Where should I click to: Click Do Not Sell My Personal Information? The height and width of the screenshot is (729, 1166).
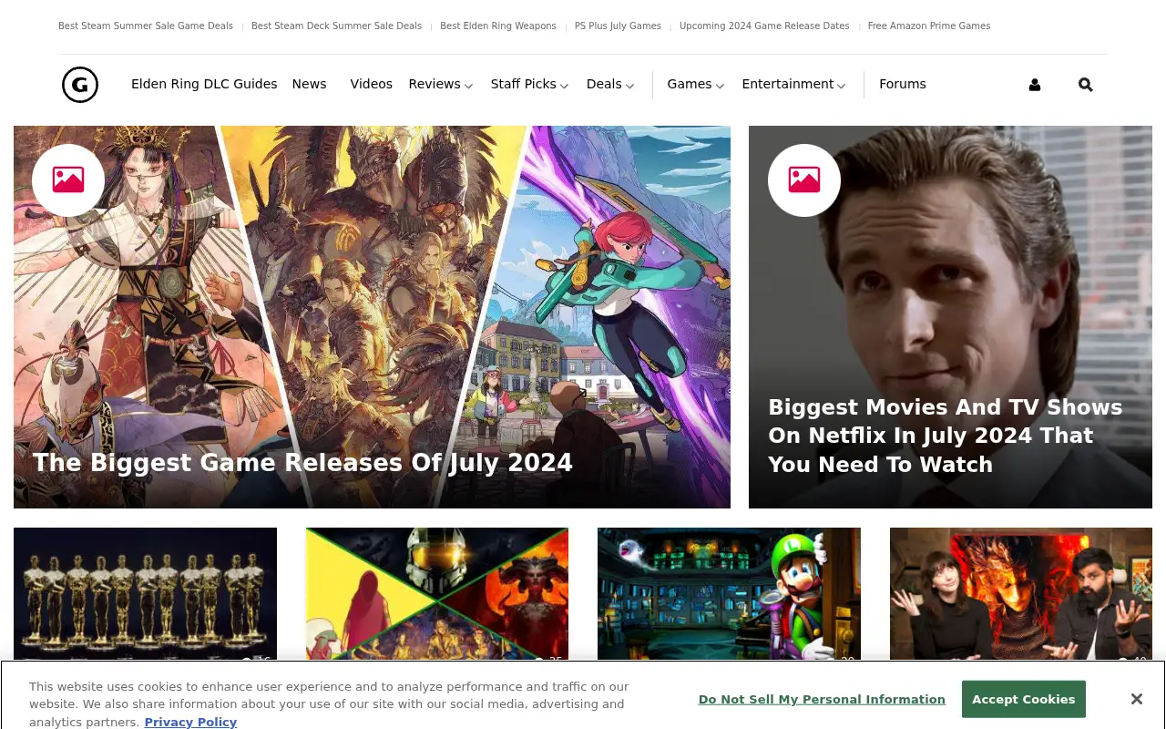[822, 699]
